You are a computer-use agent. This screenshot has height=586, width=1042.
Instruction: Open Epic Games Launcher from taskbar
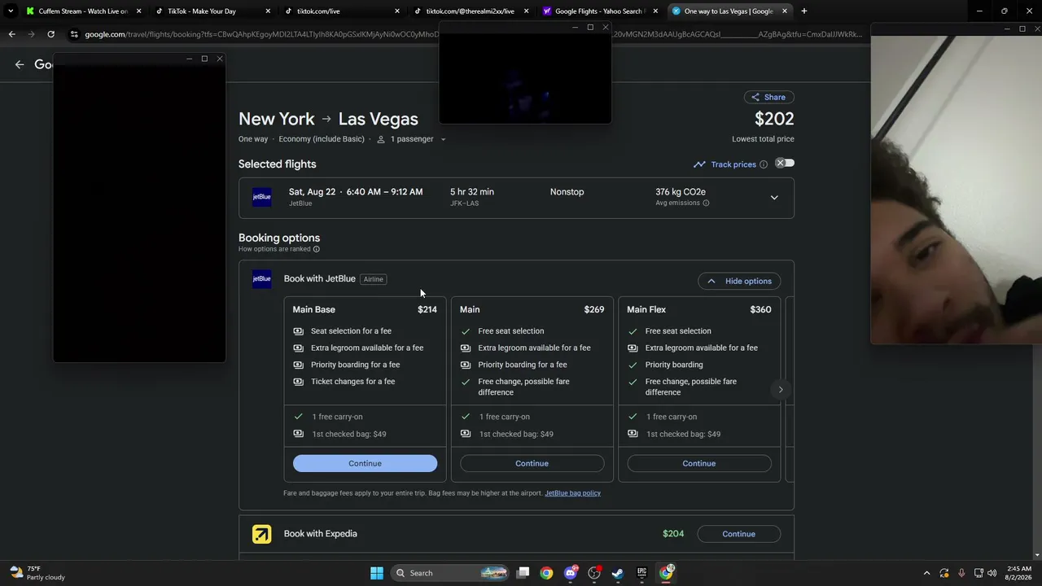(x=642, y=573)
